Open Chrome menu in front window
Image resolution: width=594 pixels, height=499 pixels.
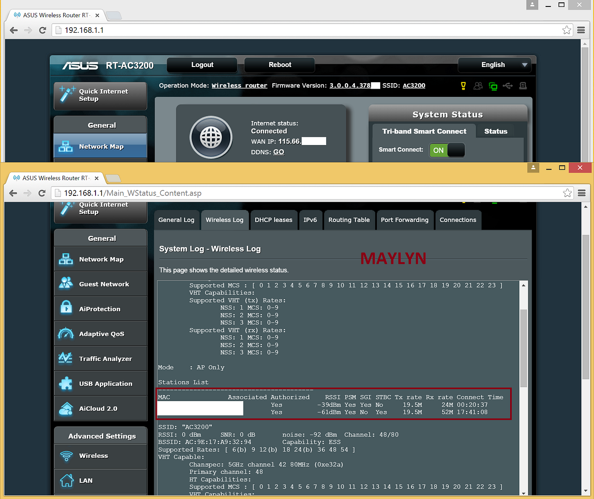click(x=582, y=193)
